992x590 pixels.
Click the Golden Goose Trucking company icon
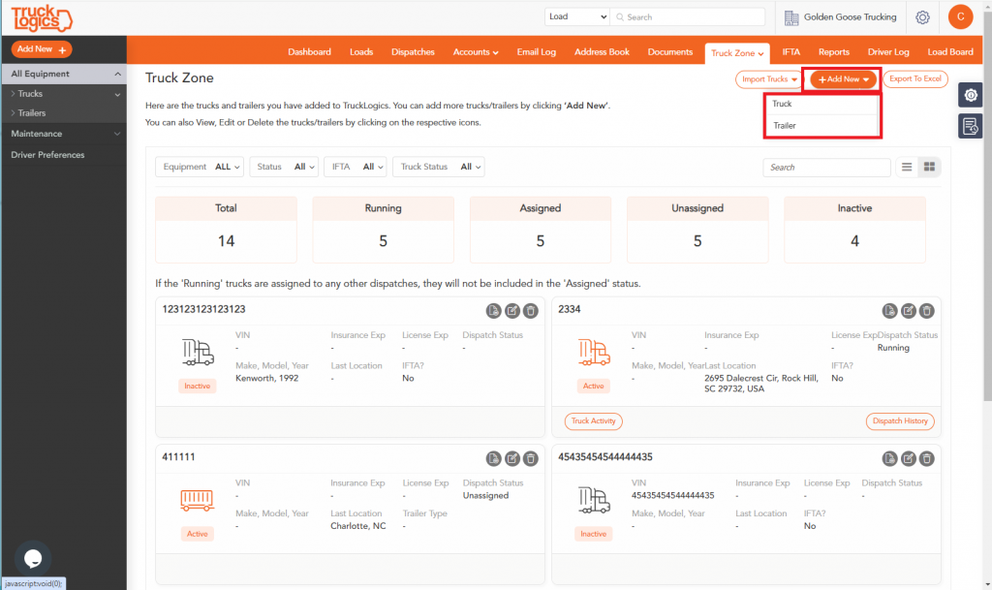[790, 17]
